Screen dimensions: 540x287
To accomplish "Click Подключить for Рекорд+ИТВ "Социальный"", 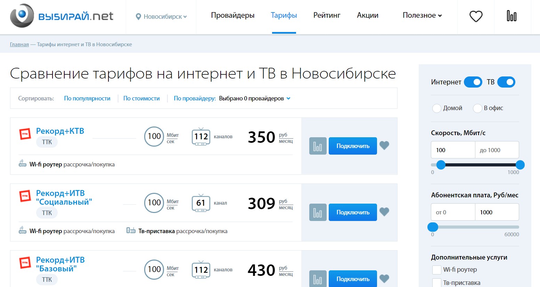I will (x=353, y=212).
